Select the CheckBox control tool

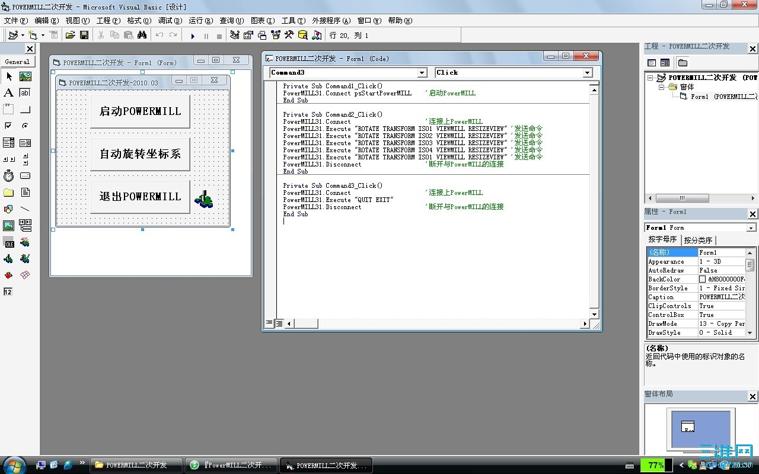(x=9, y=126)
